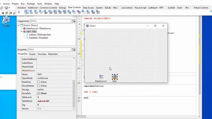The image size is (212, 119).
Task: Click the Step Out debug icon
Action: click(x=14, y=13)
